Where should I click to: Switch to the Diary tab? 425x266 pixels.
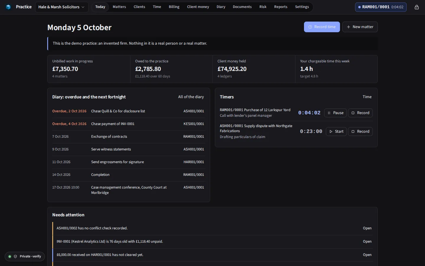click(x=221, y=7)
